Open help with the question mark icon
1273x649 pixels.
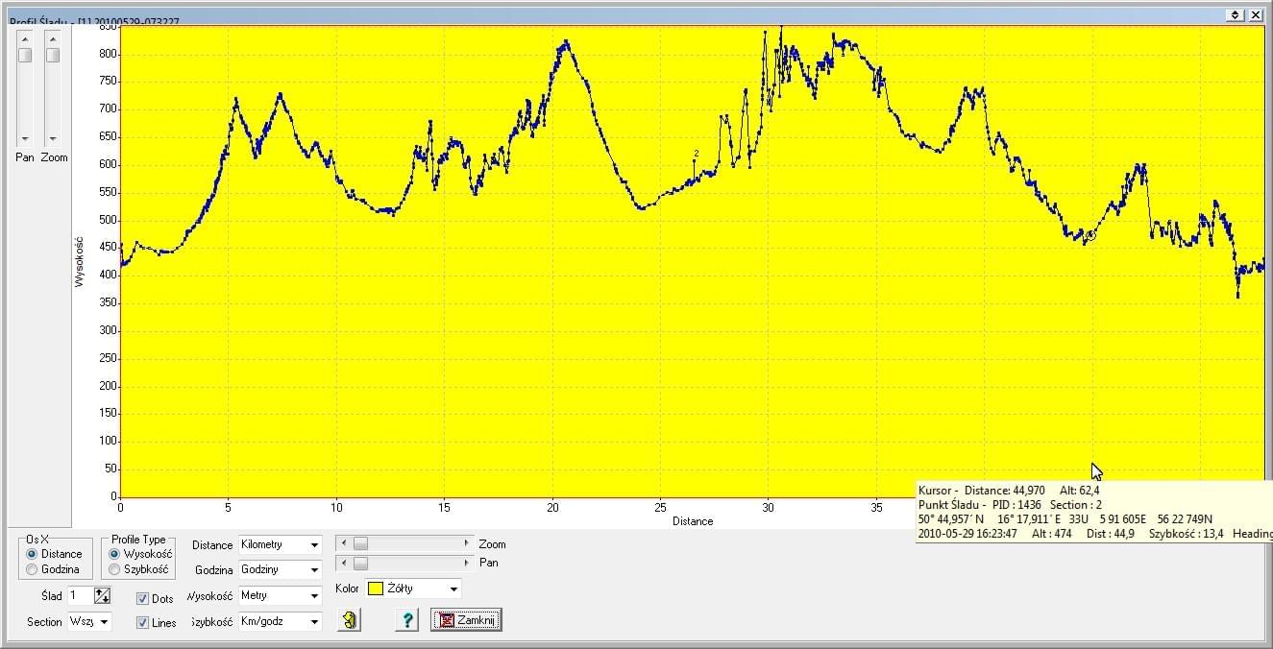pos(406,620)
